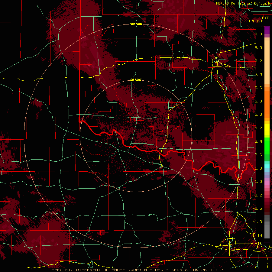Click the peach segment of the color bar

tap(267, 61)
